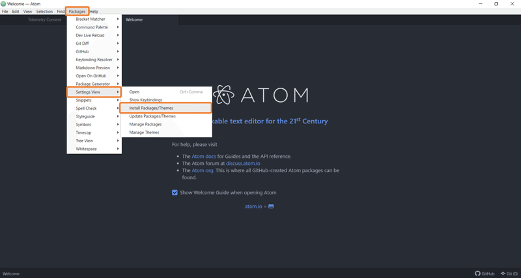Expand the Spell Check submenu

(x=94, y=108)
